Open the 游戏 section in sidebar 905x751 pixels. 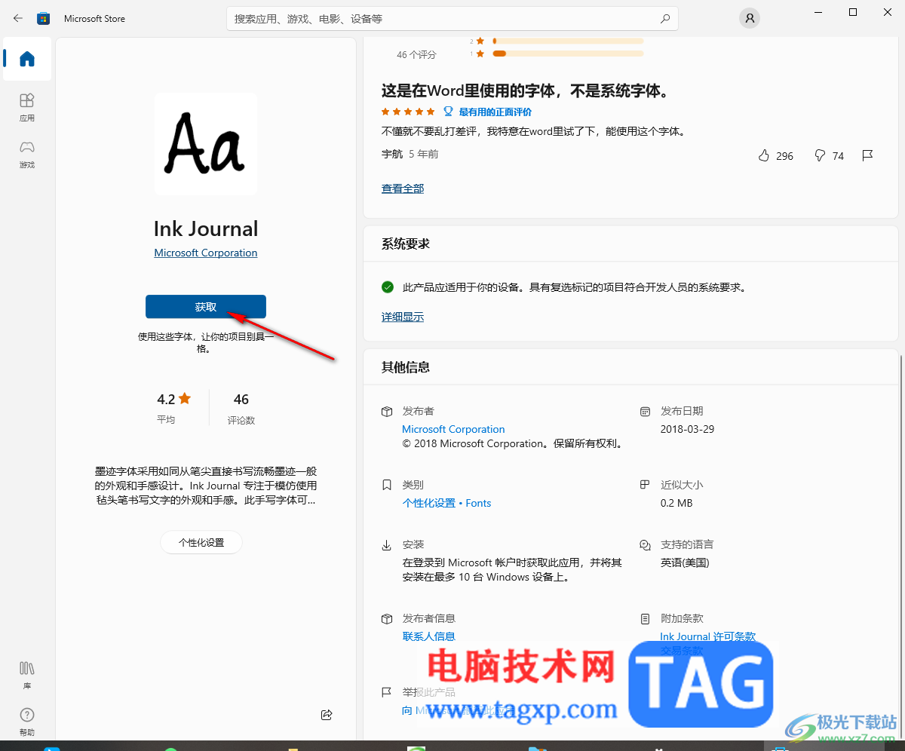pyautogui.click(x=27, y=154)
